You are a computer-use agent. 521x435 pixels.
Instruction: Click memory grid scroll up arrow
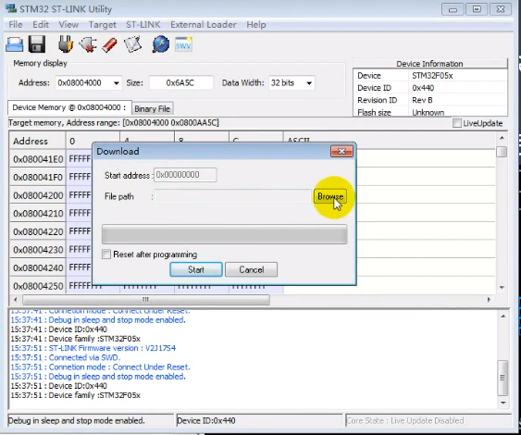click(502, 138)
